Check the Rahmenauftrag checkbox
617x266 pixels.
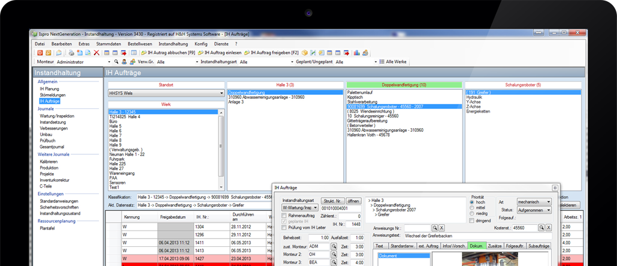pos(284,216)
